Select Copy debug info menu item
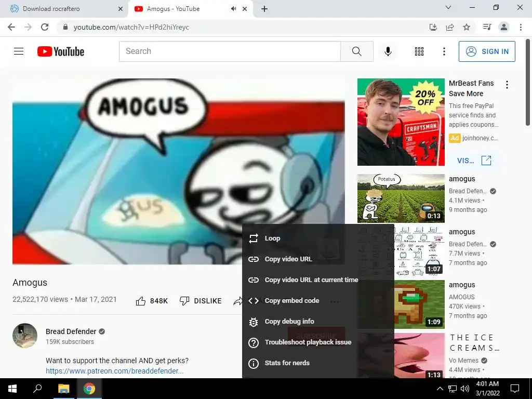 tap(318, 321)
